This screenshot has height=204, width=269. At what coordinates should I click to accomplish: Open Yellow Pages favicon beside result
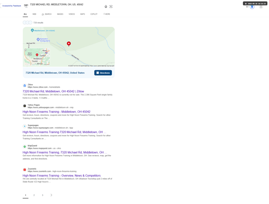[25, 106]
